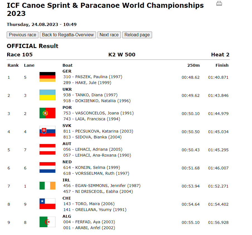This screenshot has height=235, width=252.
Task: Click the printer icon at top
Action: coord(219,3)
